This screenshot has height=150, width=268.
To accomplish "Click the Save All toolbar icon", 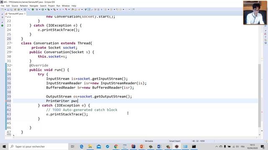I will [11, 10].
